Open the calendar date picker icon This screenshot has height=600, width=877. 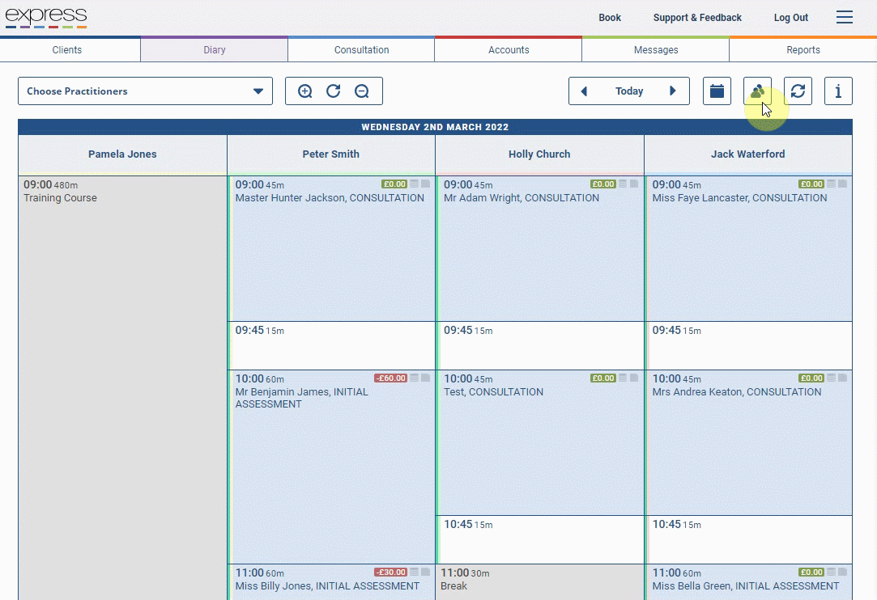tap(717, 91)
